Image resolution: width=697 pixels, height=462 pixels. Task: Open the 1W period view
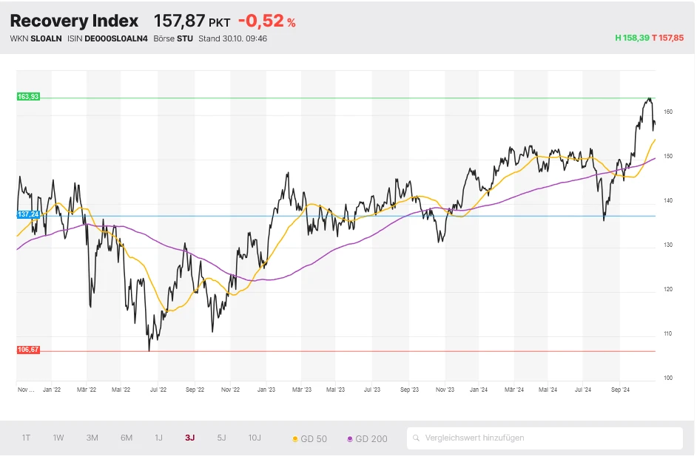point(58,438)
